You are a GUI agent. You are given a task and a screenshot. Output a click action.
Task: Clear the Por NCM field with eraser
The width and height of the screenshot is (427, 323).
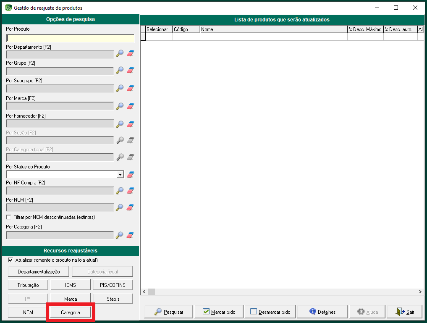click(x=130, y=207)
